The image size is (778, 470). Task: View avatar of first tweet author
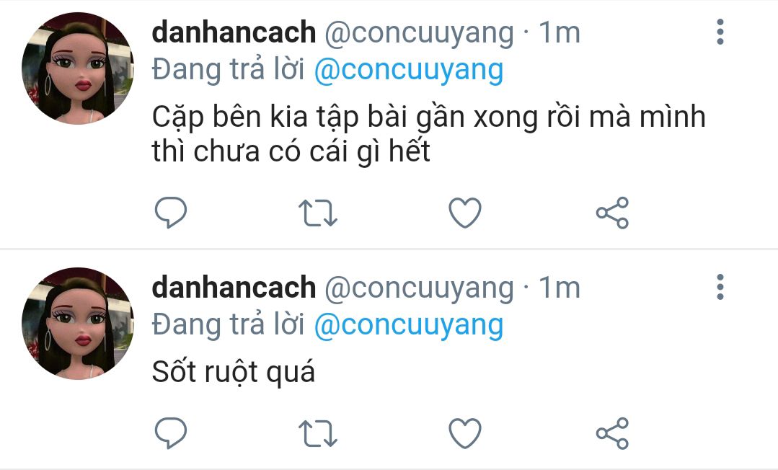78,68
